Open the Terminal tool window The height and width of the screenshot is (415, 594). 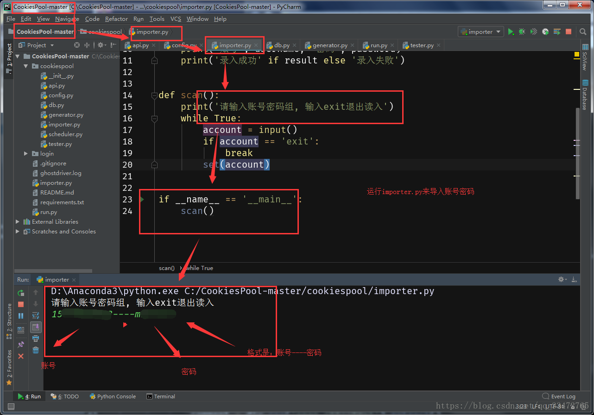(161, 396)
